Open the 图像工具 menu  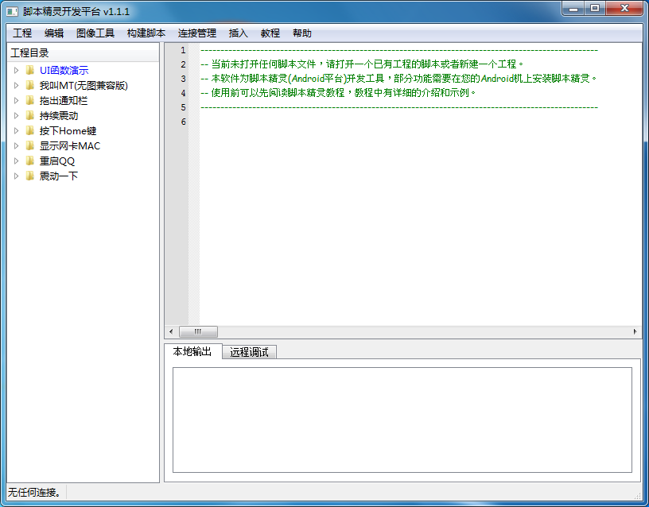pos(95,33)
